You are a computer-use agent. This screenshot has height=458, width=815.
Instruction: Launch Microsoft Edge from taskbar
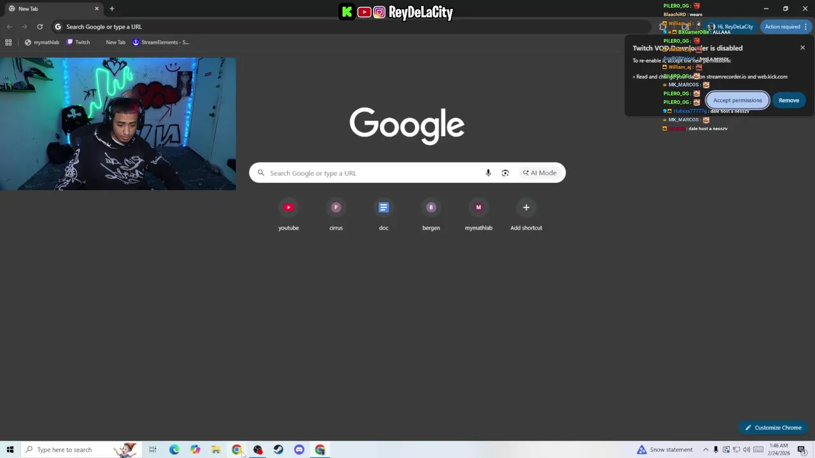tap(174, 450)
